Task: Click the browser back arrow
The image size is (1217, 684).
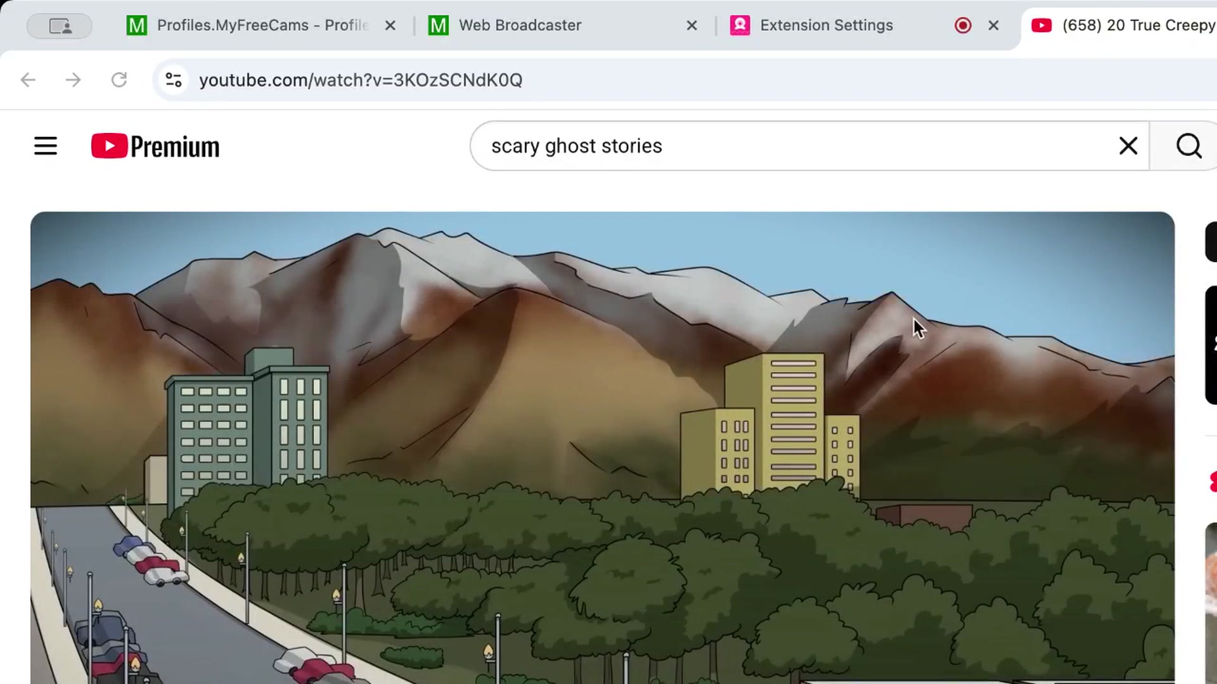Action: [x=28, y=80]
